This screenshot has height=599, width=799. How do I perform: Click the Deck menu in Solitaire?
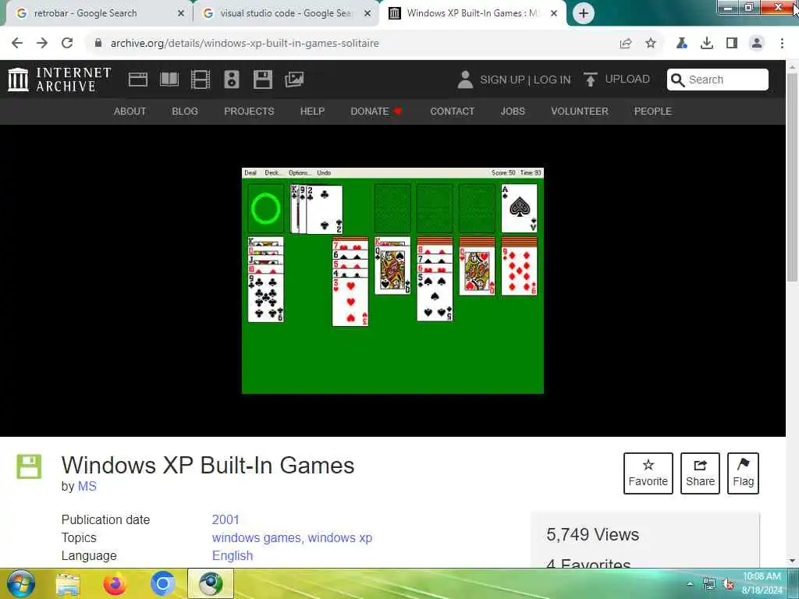point(272,172)
